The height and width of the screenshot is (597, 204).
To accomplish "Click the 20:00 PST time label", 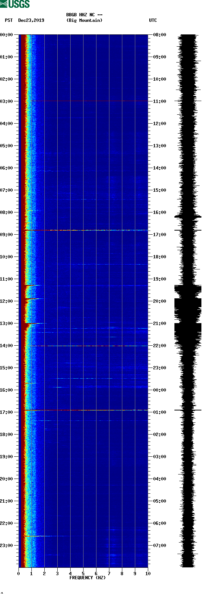I will 6,479.
